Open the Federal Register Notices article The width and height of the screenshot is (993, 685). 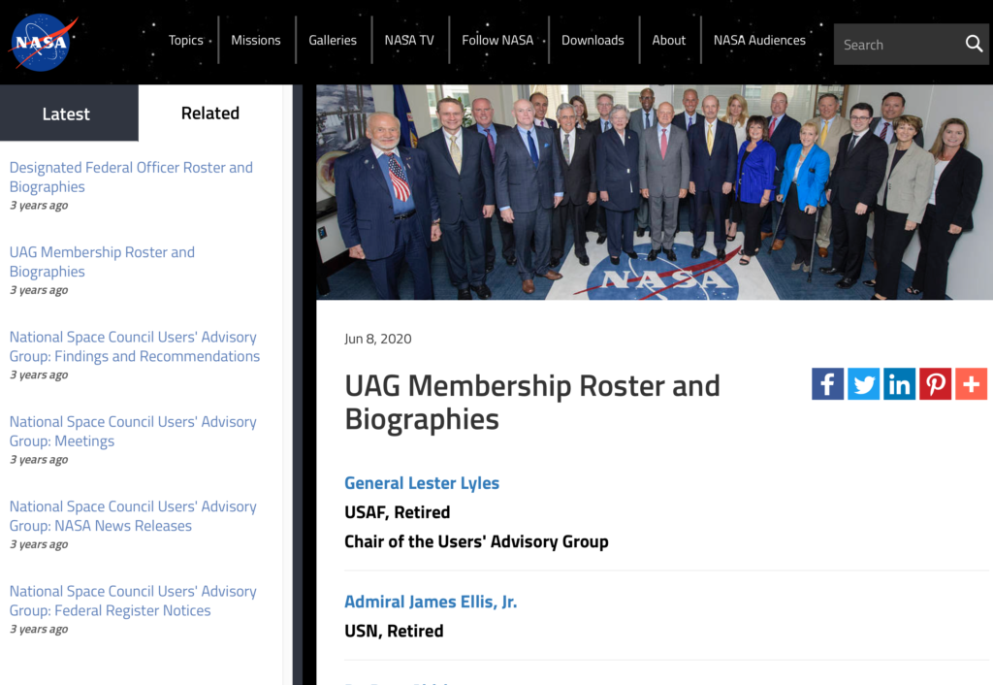(x=133, y=600)
